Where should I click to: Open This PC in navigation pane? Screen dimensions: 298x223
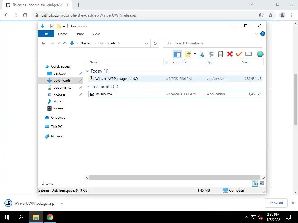56,127
